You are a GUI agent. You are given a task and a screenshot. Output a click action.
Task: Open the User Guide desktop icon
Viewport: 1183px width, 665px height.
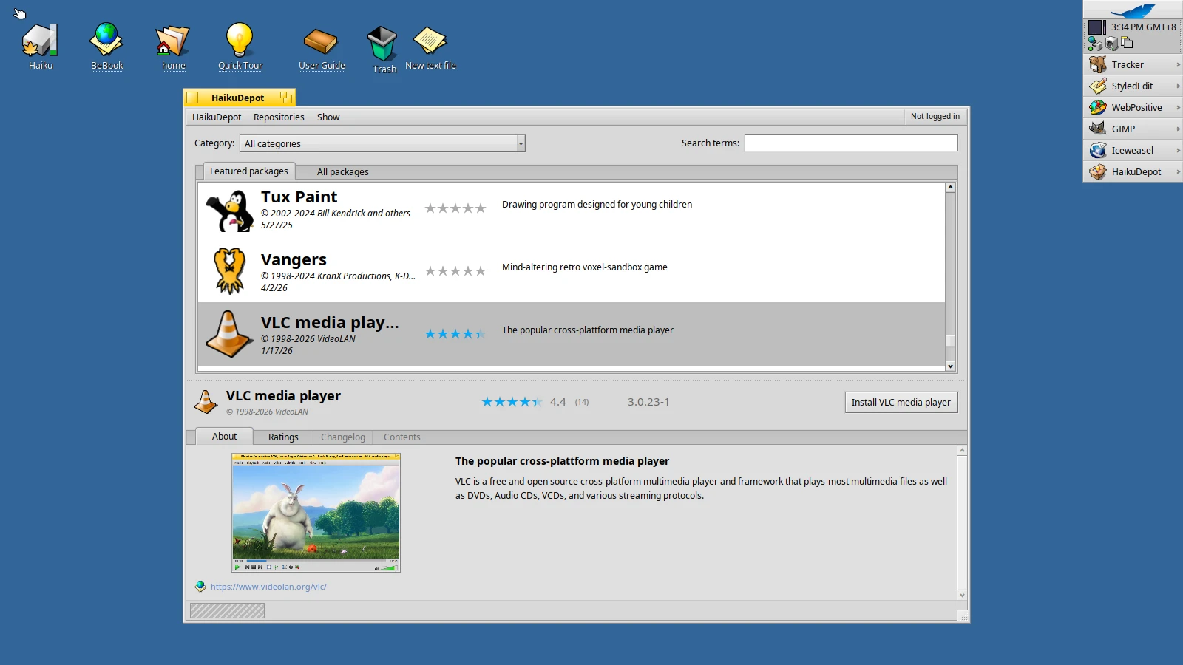point(321,41)
